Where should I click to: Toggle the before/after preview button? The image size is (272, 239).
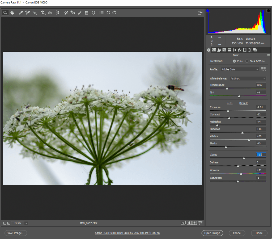coord(183,223)
